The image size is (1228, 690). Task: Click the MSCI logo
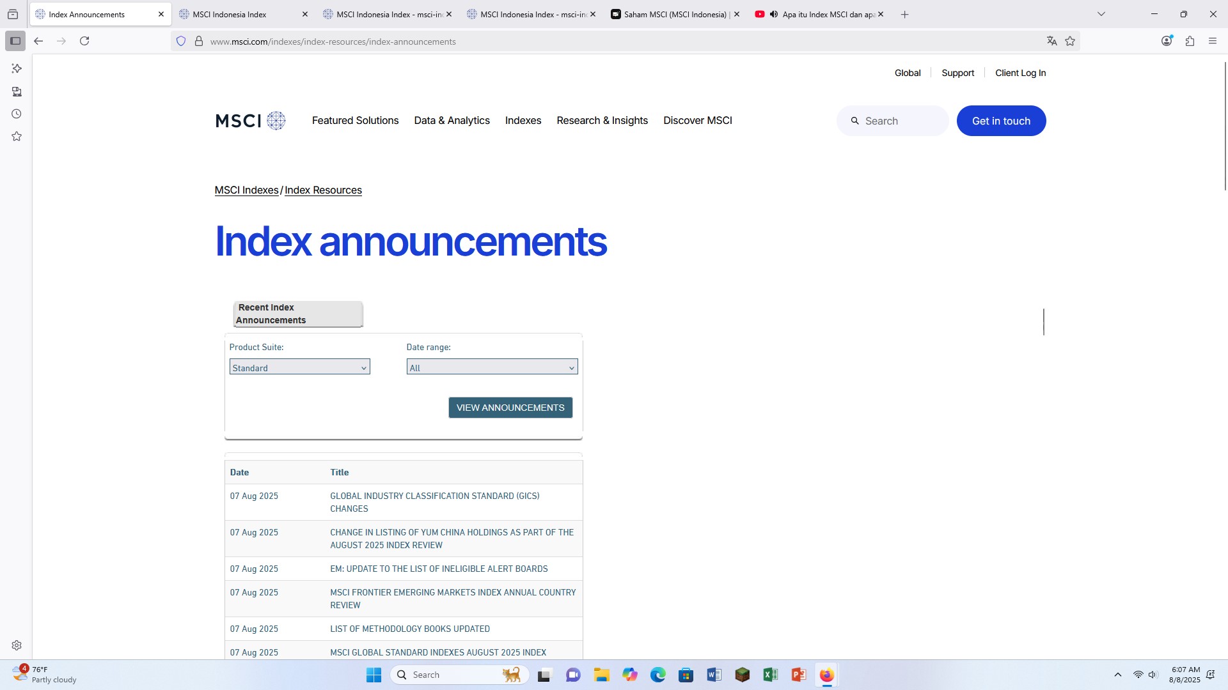[251, 121]
